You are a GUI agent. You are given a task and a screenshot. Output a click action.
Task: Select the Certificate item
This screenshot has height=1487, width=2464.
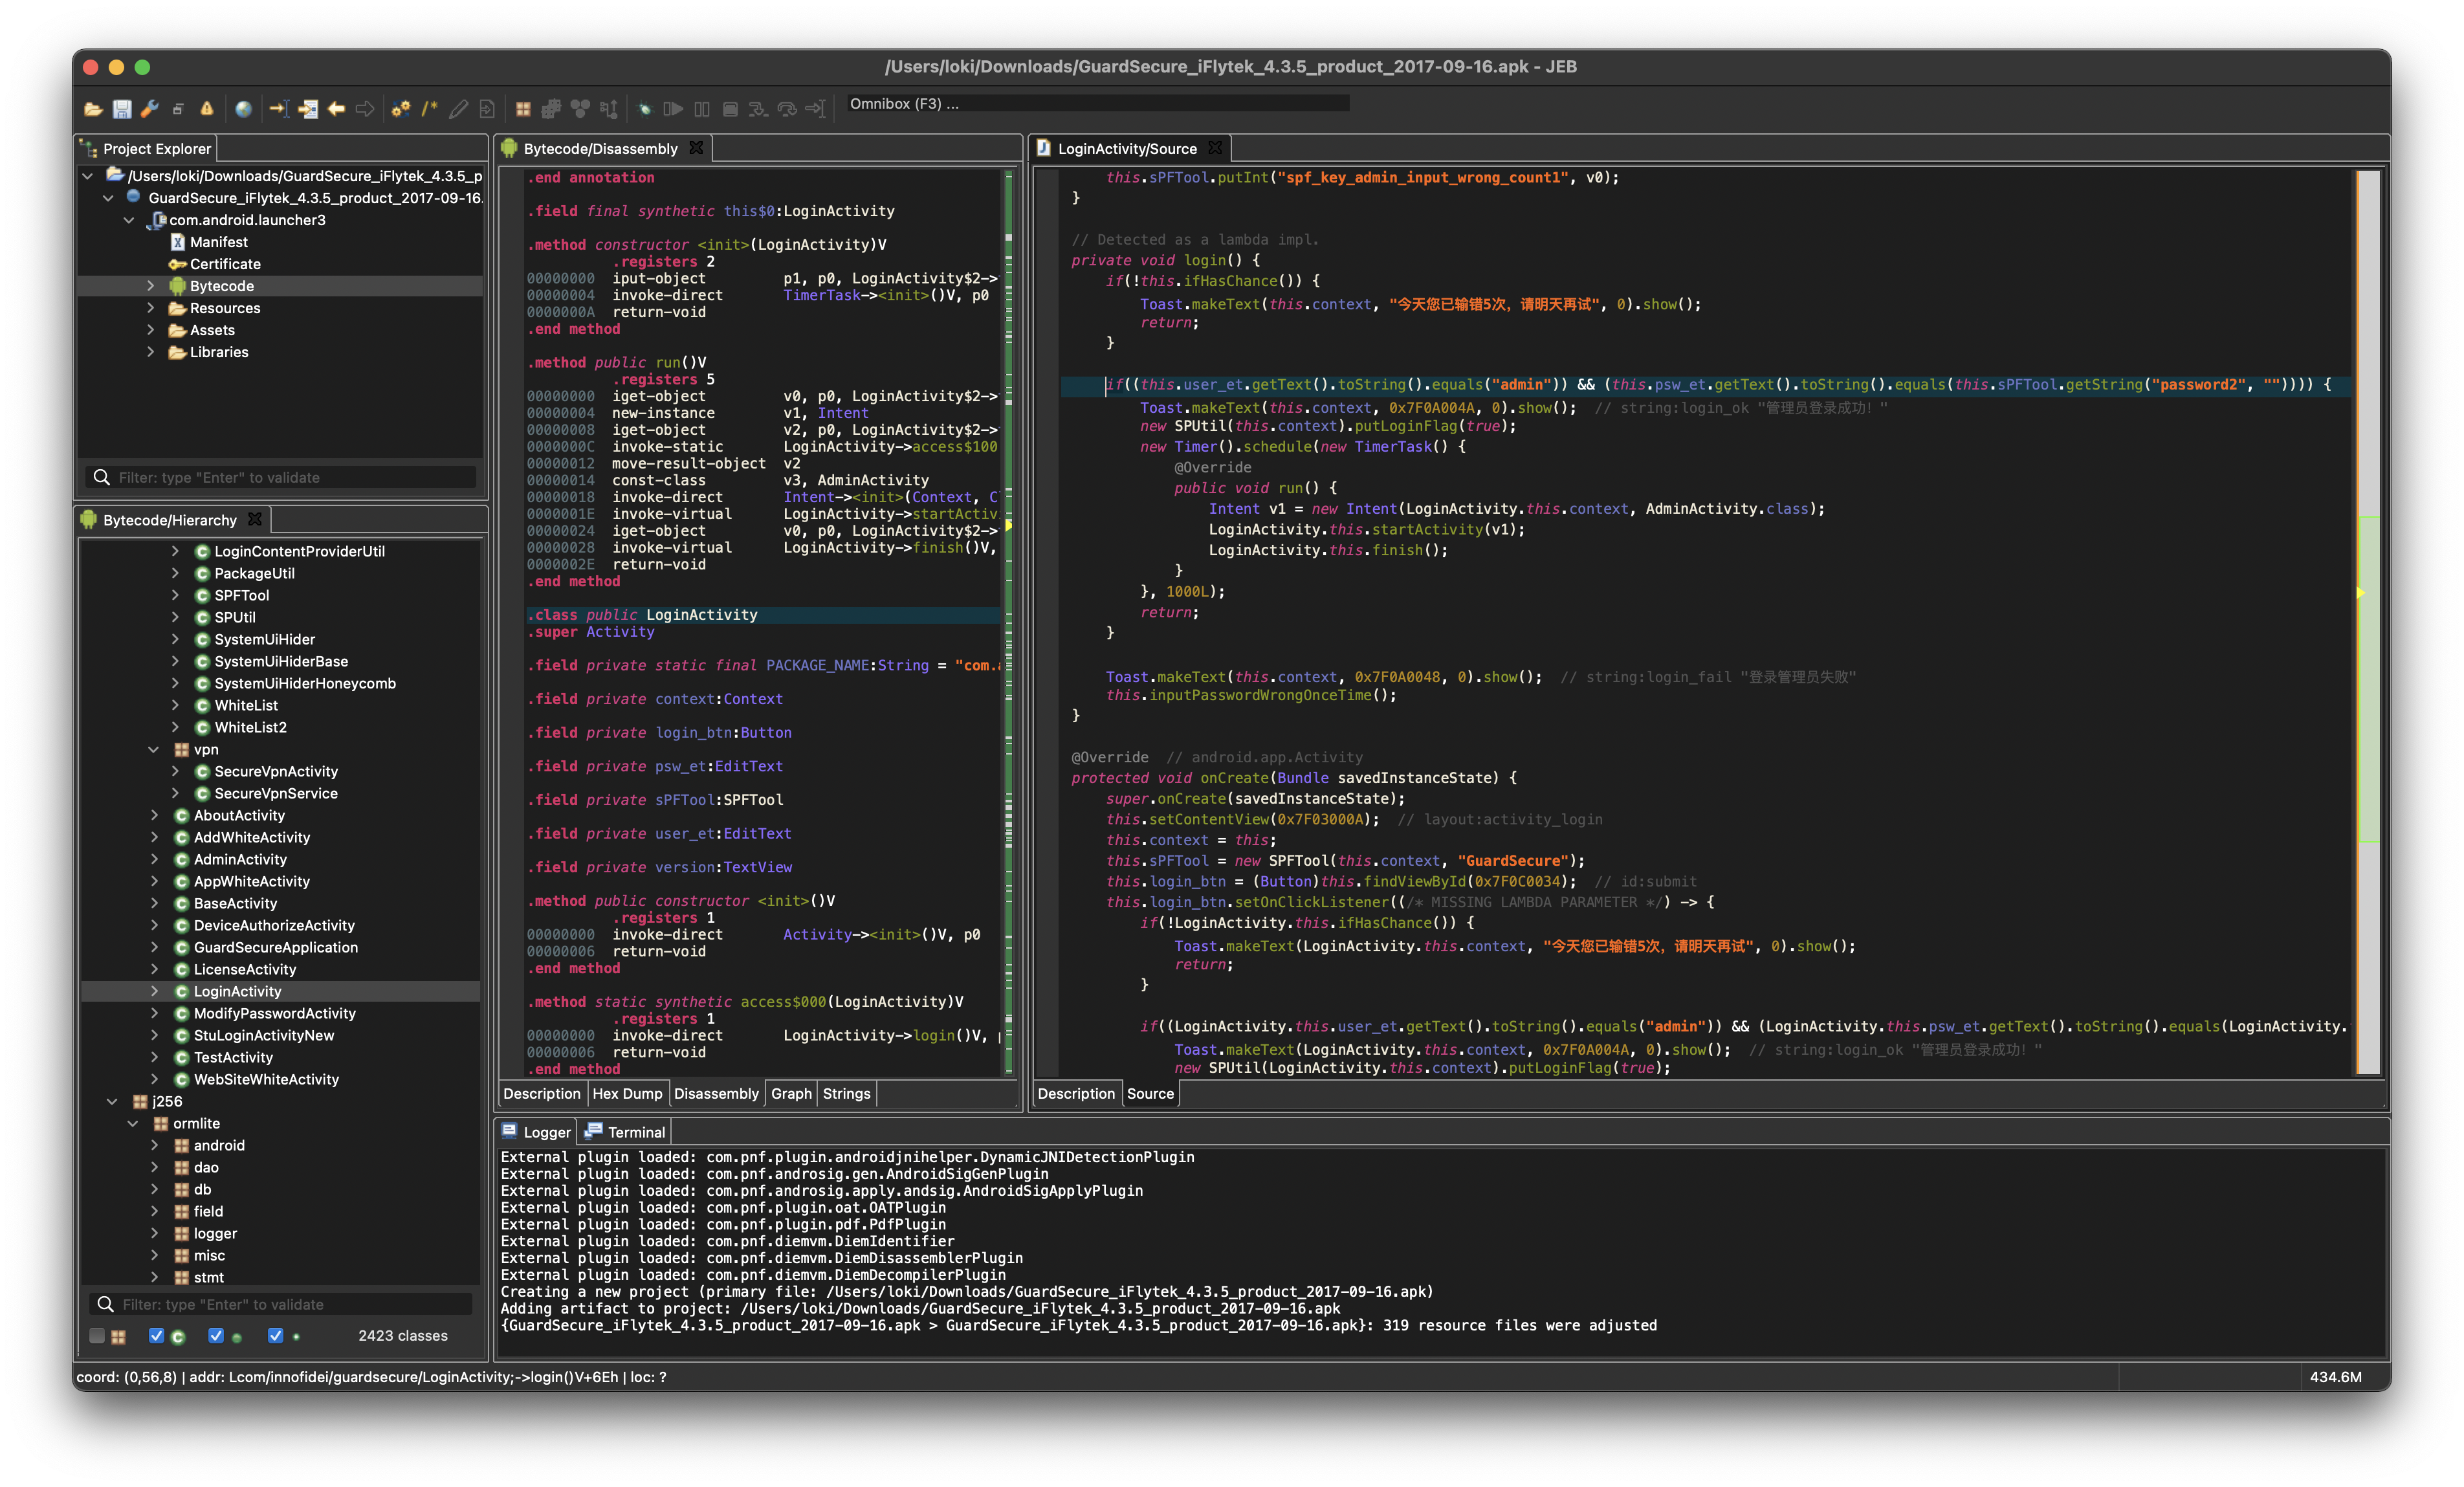pyautogui.click(x=224, y=264)
